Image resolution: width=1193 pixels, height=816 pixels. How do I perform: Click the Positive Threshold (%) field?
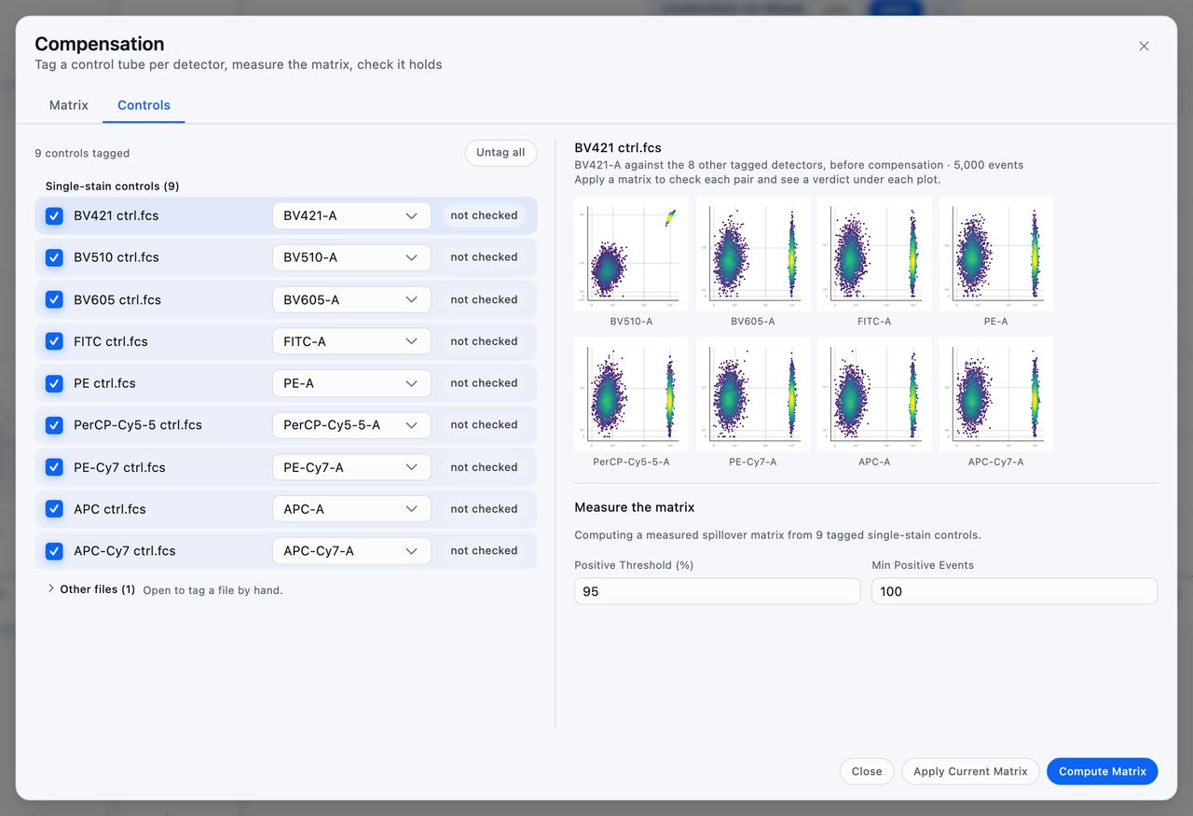[717, 591]
